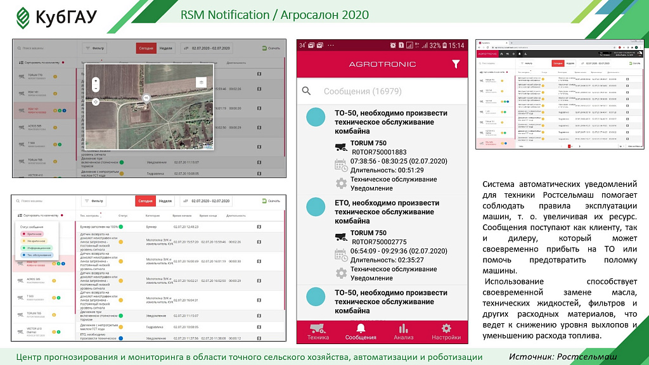This screenshot has width=649, height=365.
Task: Toggle Не критичное status filter chip
Action: (x=33, y=241)
